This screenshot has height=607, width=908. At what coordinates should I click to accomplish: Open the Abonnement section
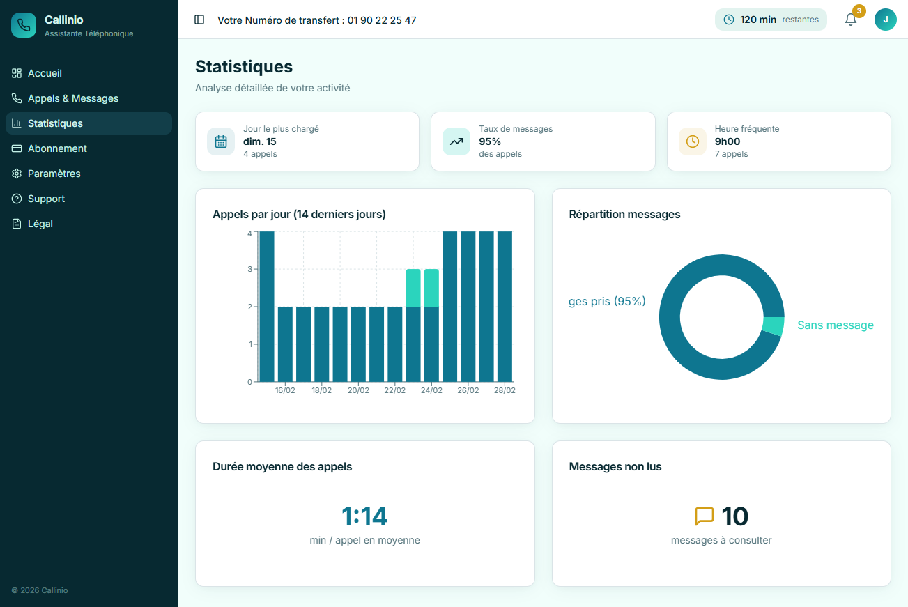tap(57, 148)
